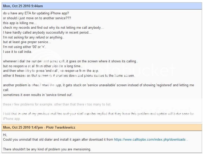Screen dimensions: 203x154
Task: Click the 'Hi,' greeting in the reply
Action: pyautogui.click(x=5, y=135)
